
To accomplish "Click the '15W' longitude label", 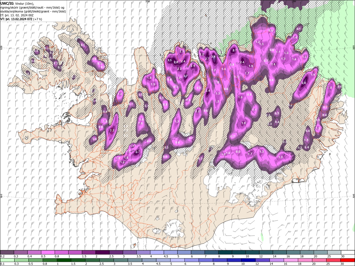I will coord(293,1).
